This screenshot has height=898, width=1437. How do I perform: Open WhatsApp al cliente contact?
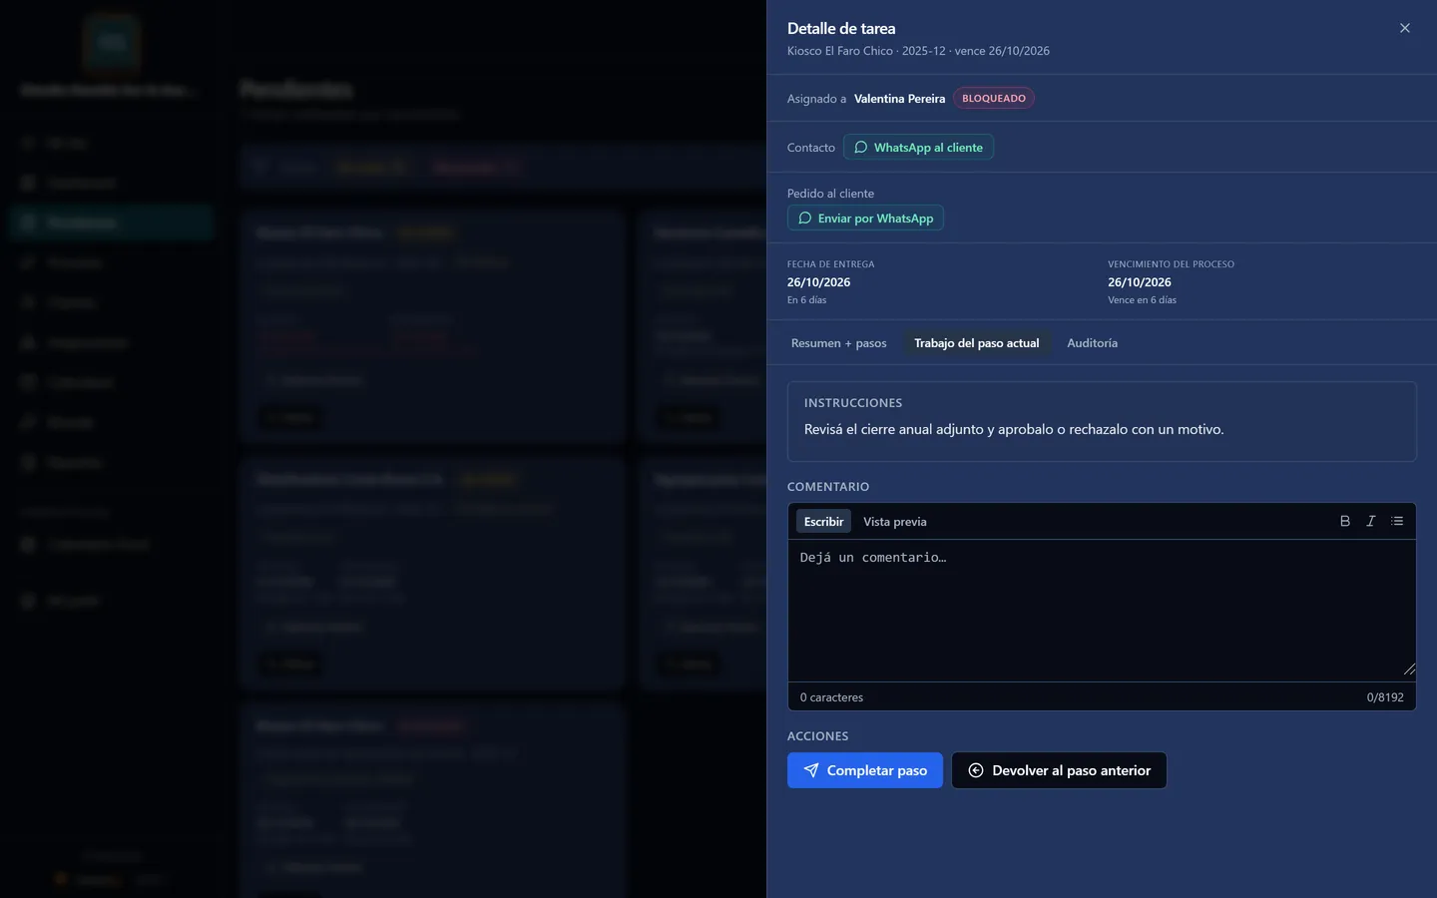(918, 148)
